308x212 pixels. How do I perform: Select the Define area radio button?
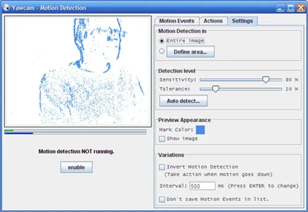[x=161, y=51]
